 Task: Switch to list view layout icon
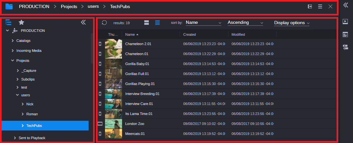157,23
